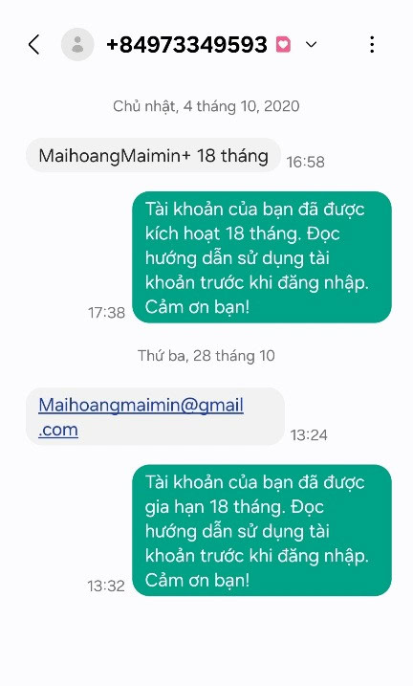413x686 pixels.
Task: Tap the 'Chủ nhật, 4 tháng 10, 2020' date header
Action: [206, 106]
